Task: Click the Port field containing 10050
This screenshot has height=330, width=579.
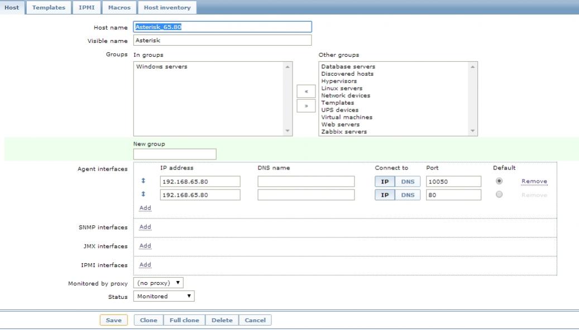Action: [453, 181]
